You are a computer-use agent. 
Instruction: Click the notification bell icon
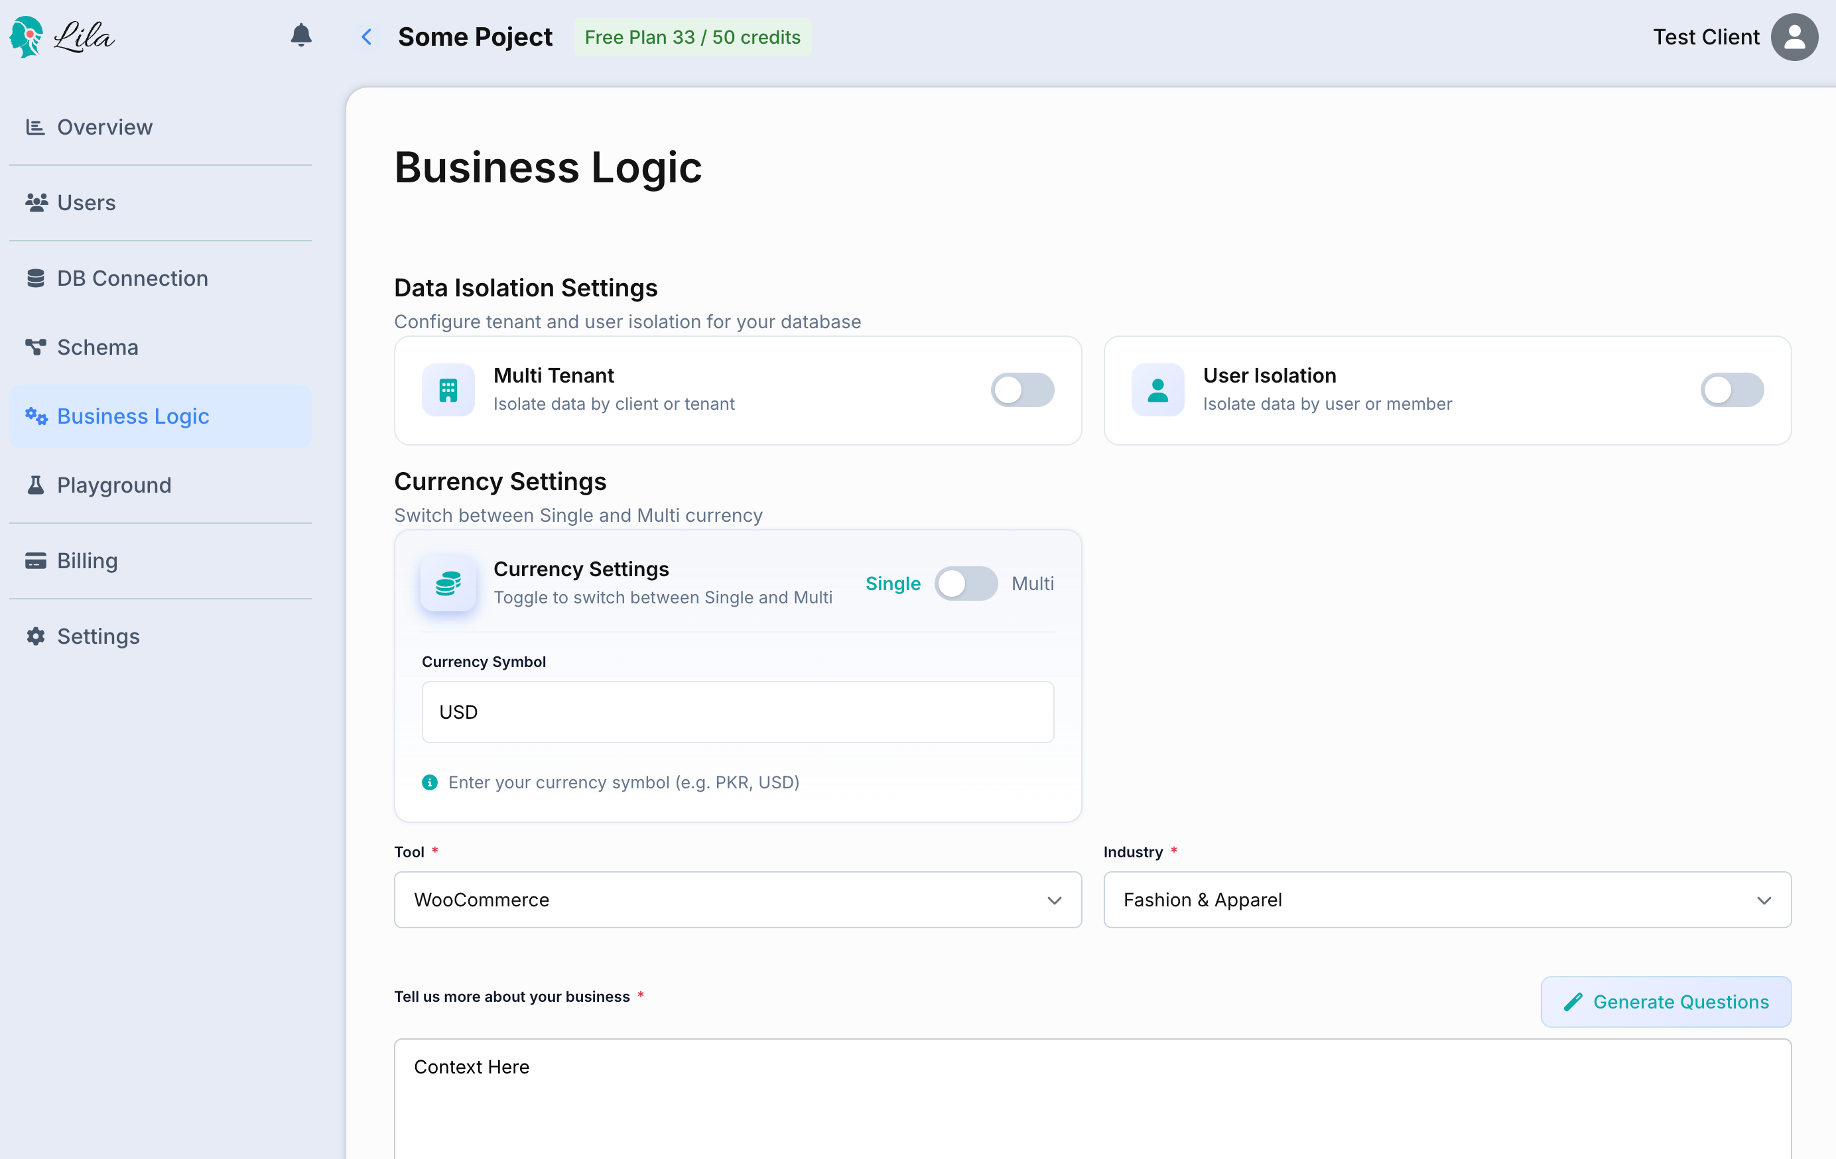tap(301, 36)
